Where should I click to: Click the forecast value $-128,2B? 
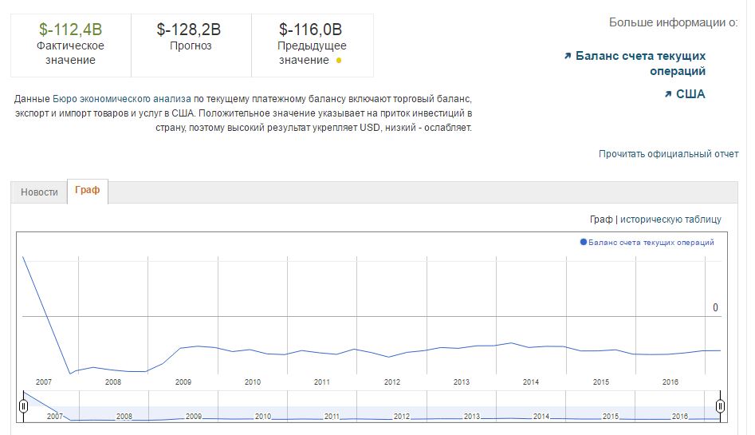[189, 30]
